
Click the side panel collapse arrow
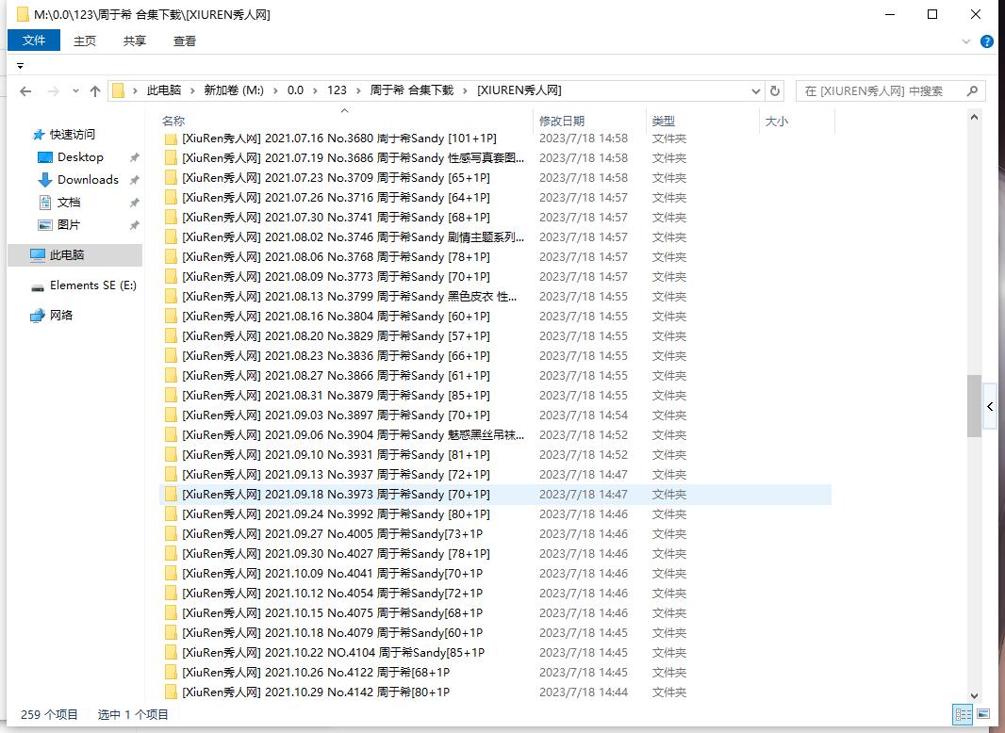tap(990, 407)
